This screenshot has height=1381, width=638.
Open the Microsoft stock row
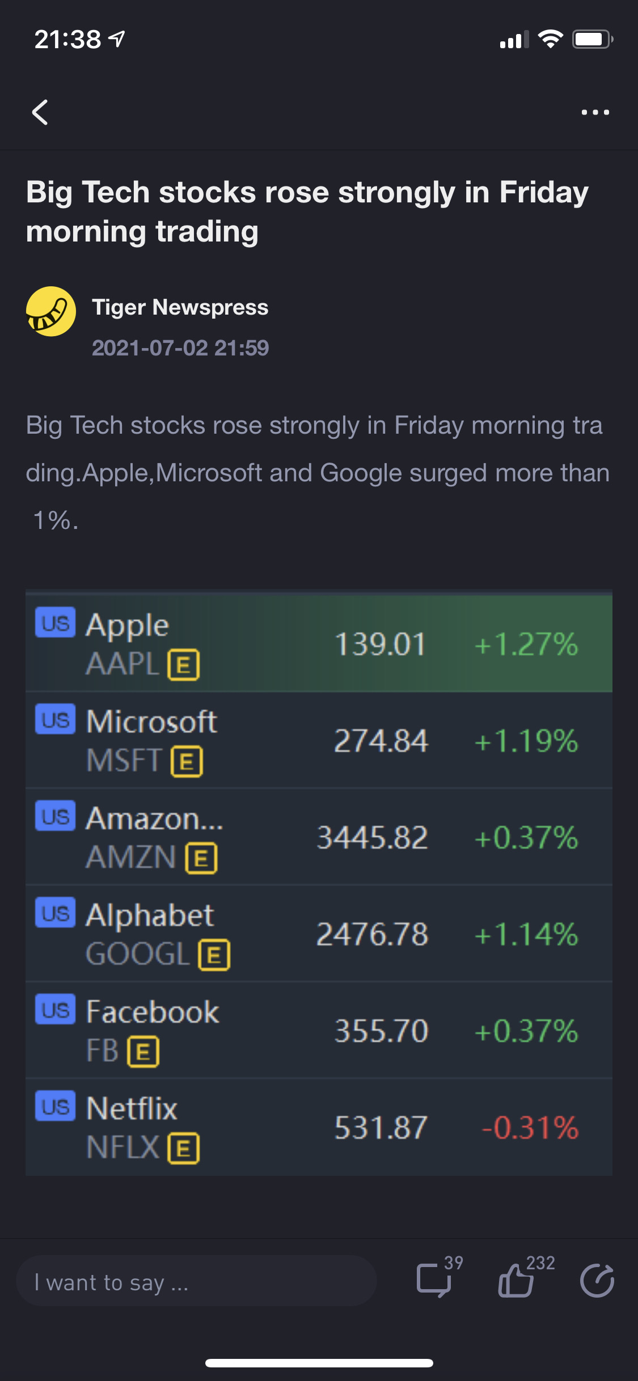point(319,740)
